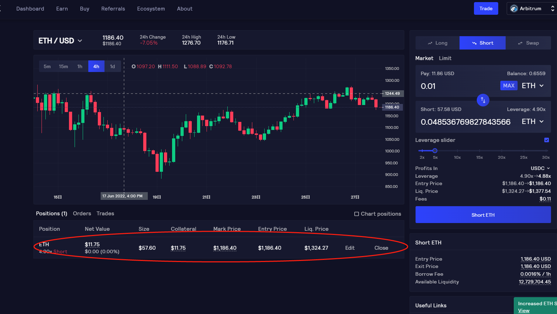This screenshot has height=314, width=557.
Task: Click the Short ETH submit button
Action: tap(483, 215)
